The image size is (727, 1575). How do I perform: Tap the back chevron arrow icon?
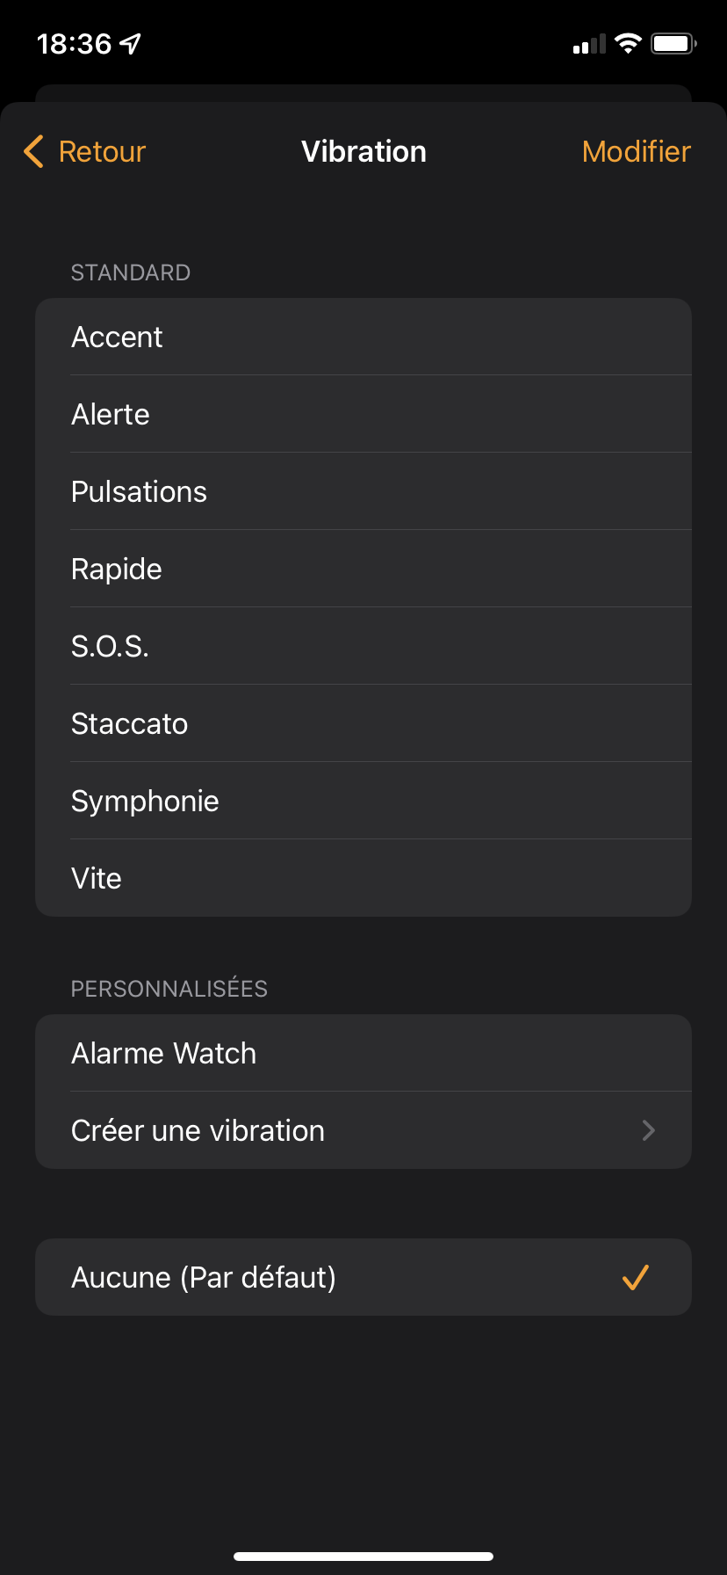(33, 151)
